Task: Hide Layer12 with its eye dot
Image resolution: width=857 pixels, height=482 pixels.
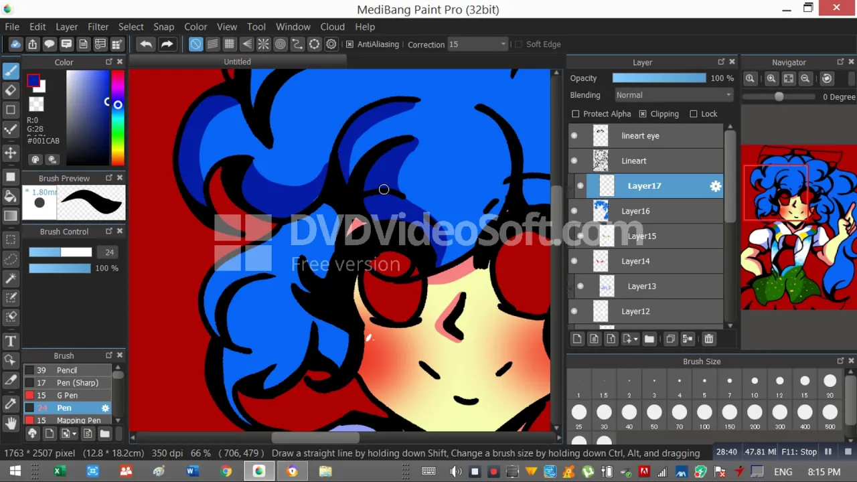Action: pyautogui.click(x=574, y=311)
